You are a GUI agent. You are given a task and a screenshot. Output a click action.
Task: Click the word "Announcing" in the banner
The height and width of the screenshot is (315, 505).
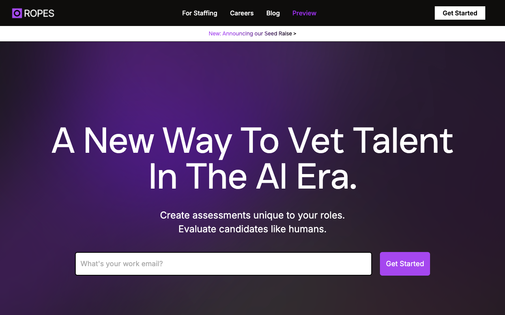coord(238,33)
